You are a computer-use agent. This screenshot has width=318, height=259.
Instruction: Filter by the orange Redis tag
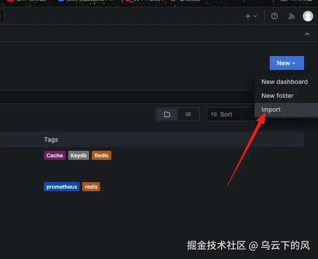[x=101, y=156]
